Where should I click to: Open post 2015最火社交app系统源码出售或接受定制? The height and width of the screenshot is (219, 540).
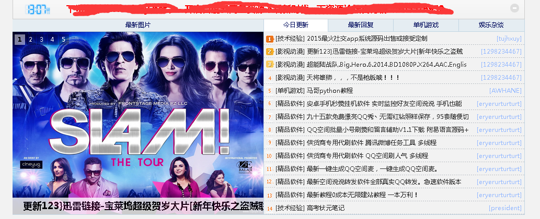click(367, 39)
